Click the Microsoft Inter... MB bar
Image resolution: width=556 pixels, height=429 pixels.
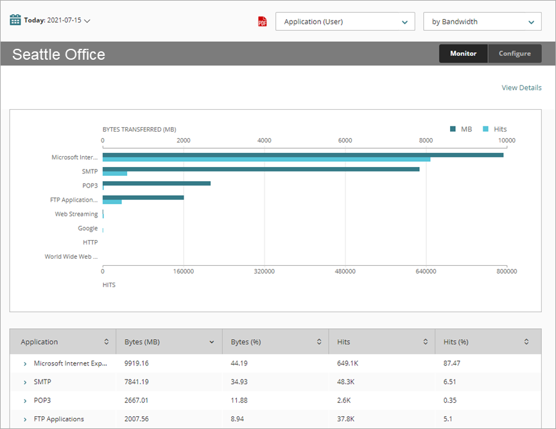coord(303,155)
